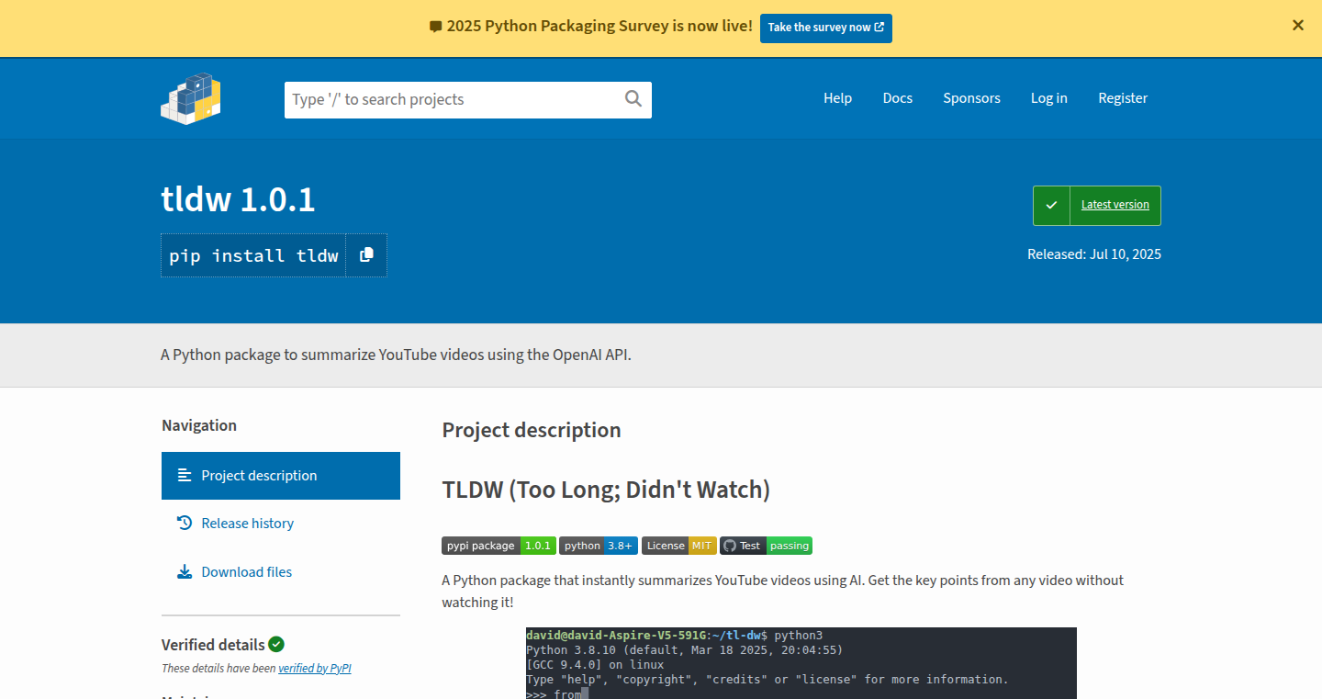
Task: Click the tldw 1.0.1 heading
Action: click(238, 199)
